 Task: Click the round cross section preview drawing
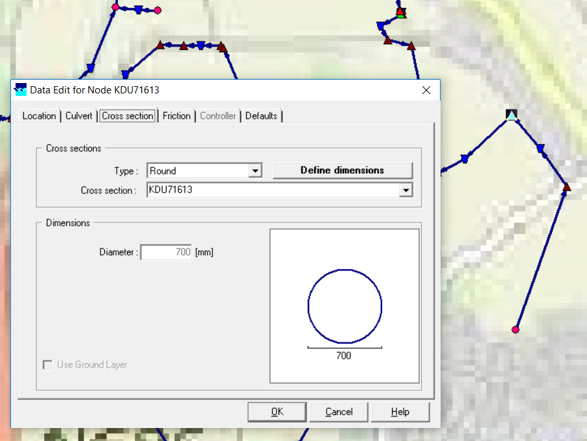click(x=344, y=306)
